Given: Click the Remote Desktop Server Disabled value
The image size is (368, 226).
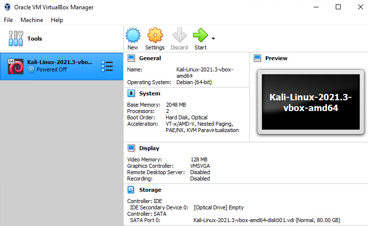Looking at the screenshot, I should pos(200,172).
